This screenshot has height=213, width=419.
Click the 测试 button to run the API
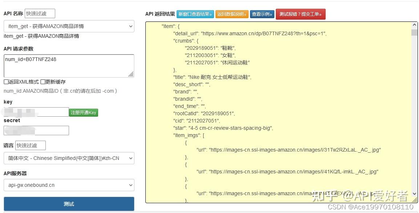pos(68,204)
